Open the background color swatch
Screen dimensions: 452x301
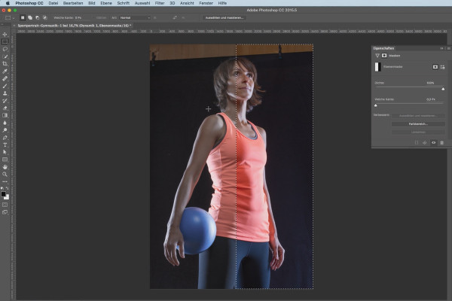8,198
